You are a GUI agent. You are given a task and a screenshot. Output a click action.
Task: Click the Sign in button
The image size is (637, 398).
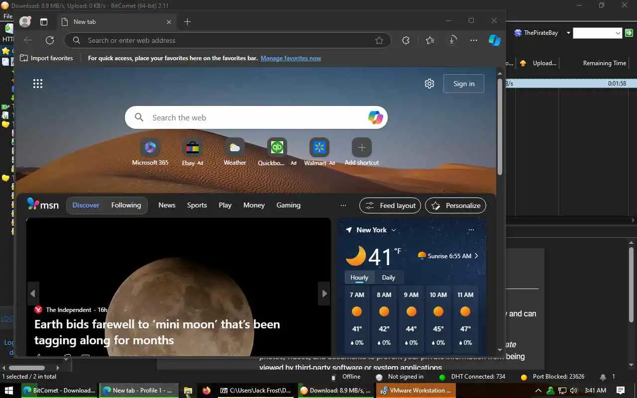(464, 84)
